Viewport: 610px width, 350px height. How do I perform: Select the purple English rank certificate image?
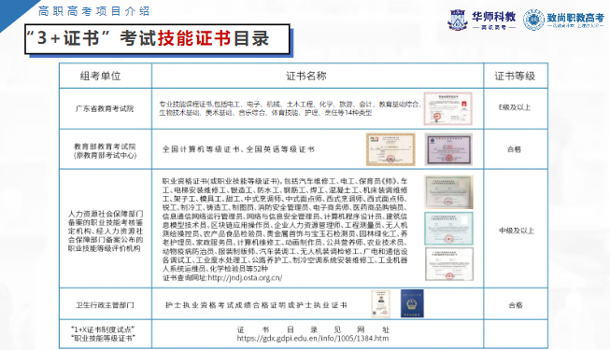point(448,149)
